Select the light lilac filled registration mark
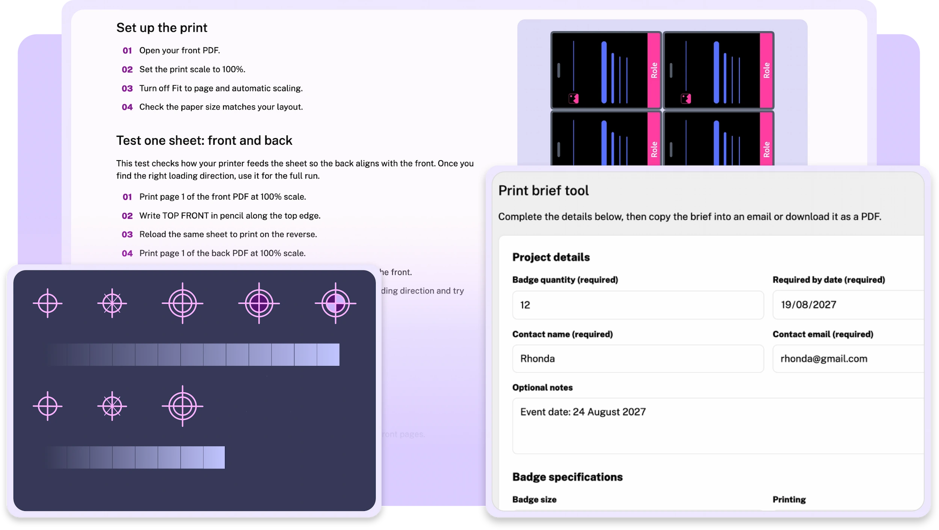The height and width of the screenshot is (530, 939). 335,303
